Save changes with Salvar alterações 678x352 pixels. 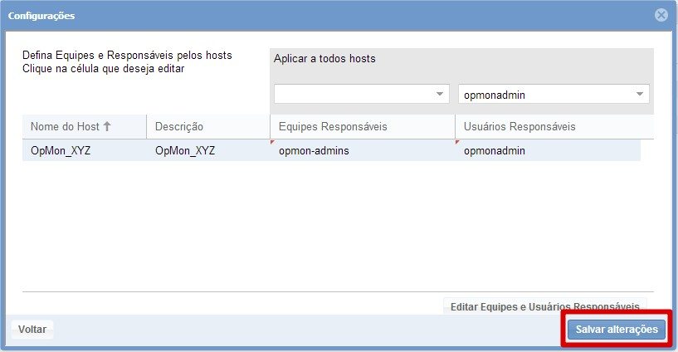point(617,330)
